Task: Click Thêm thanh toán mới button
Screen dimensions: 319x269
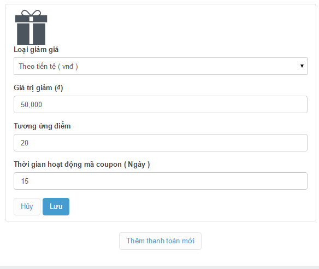Action: [x=160, y=241]
